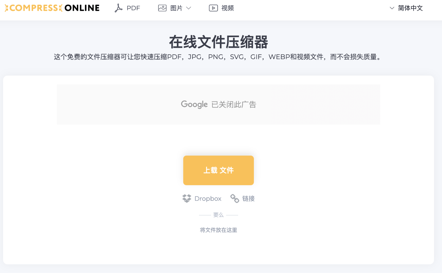Click the Dropbox text label
Screen dimensions: 442x273
[208, 198]
